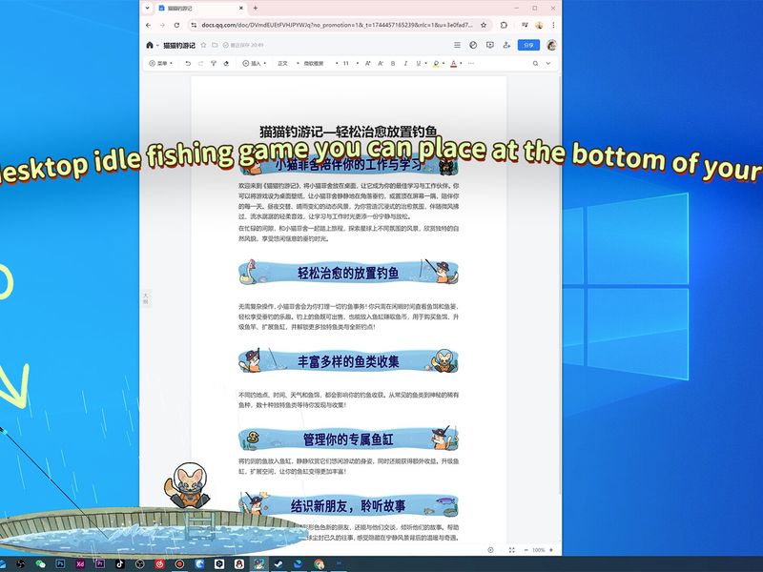Expand the font color dropdown arrow
Viewport: 763px width, 572px height.
coord(461,63)
